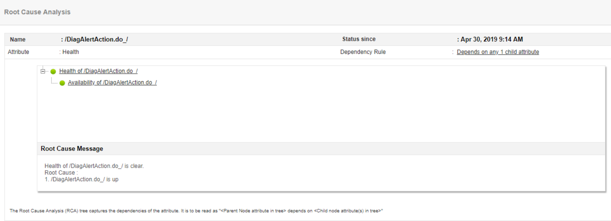The height and width of the screenshot is (221, 611).
Task: Click empty area inside the dependency tree panel
Action: pos(321,115)
